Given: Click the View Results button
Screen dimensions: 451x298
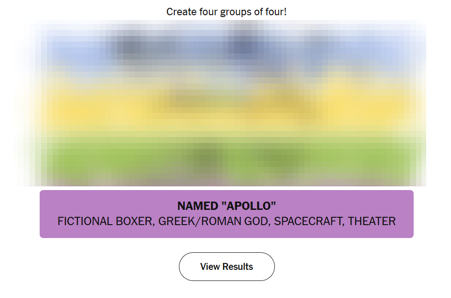Looking at the screenshot, I should [226, 267].
